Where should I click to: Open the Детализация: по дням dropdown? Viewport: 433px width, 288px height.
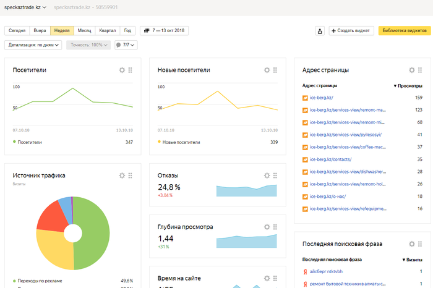pos(35,45)
